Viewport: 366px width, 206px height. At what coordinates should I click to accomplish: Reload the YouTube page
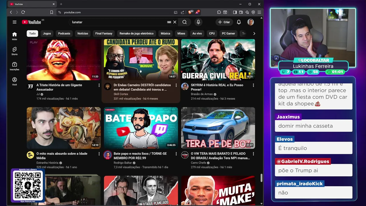pyautogui.click(x=23, y=12)
